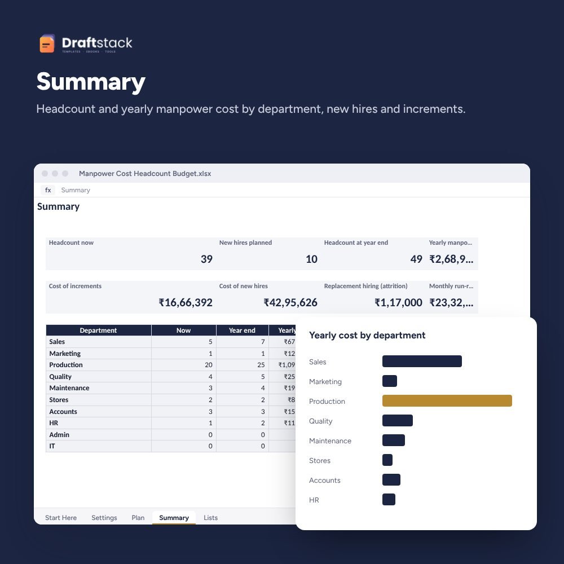This screenshot has height=564, width=564.
Task: Go to the Lists sheet tab
Action: pyautogui.click(x=211, y=518)
